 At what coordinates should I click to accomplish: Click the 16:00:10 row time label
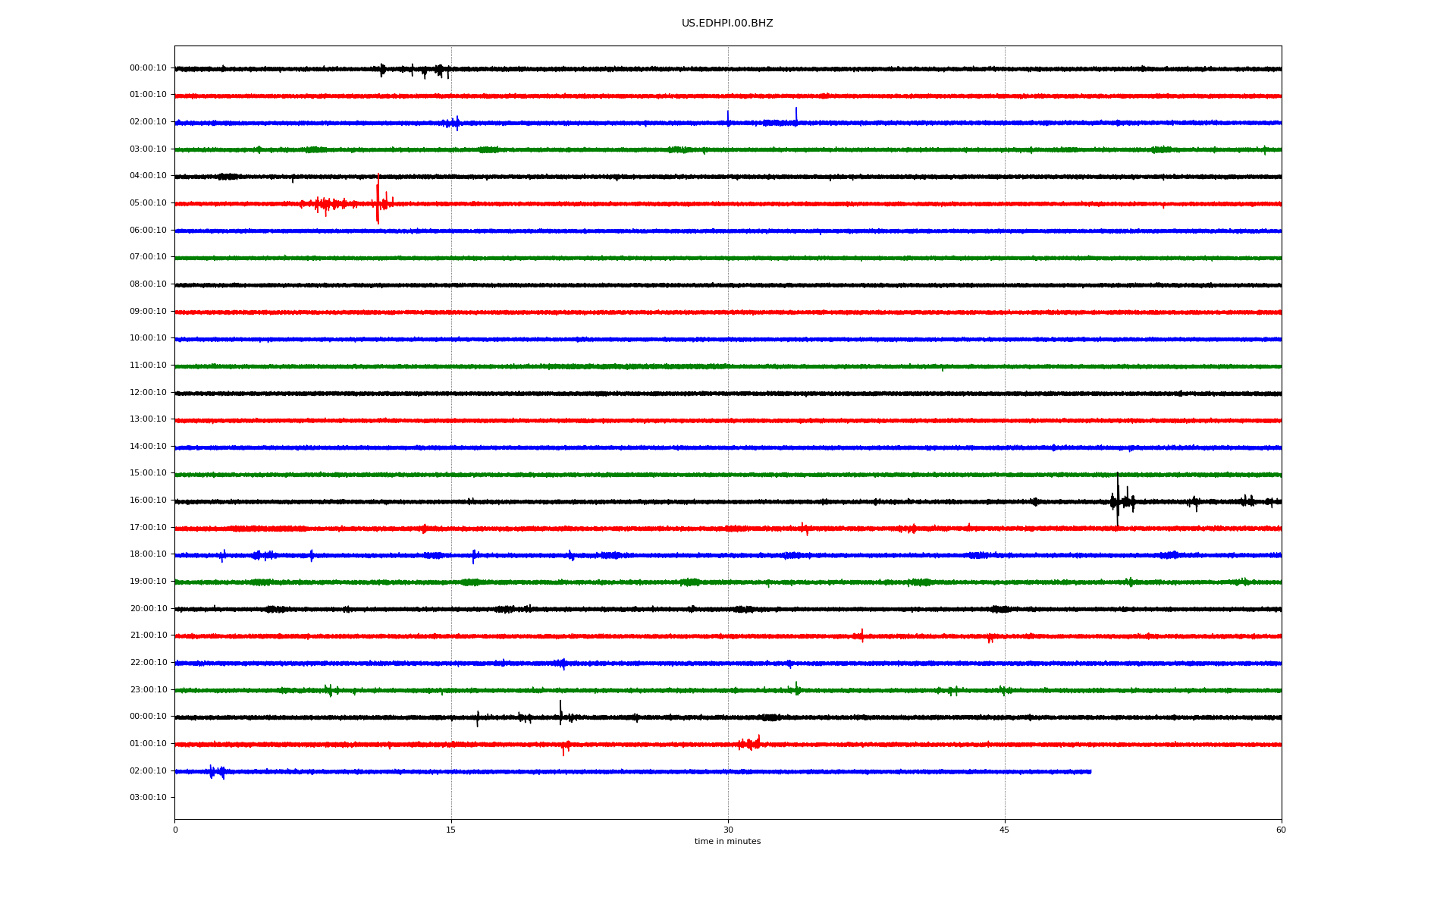pos(148,500)
